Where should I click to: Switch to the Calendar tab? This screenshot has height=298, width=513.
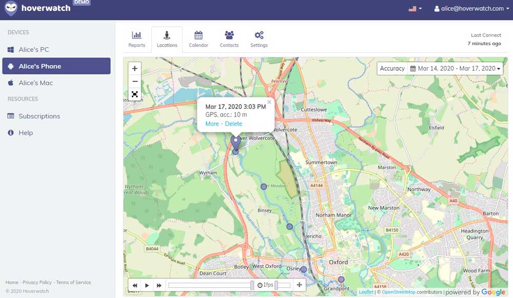pos(198,39)
